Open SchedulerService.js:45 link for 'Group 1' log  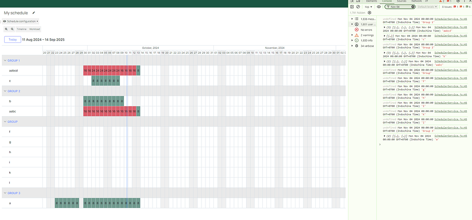point(451,19)
